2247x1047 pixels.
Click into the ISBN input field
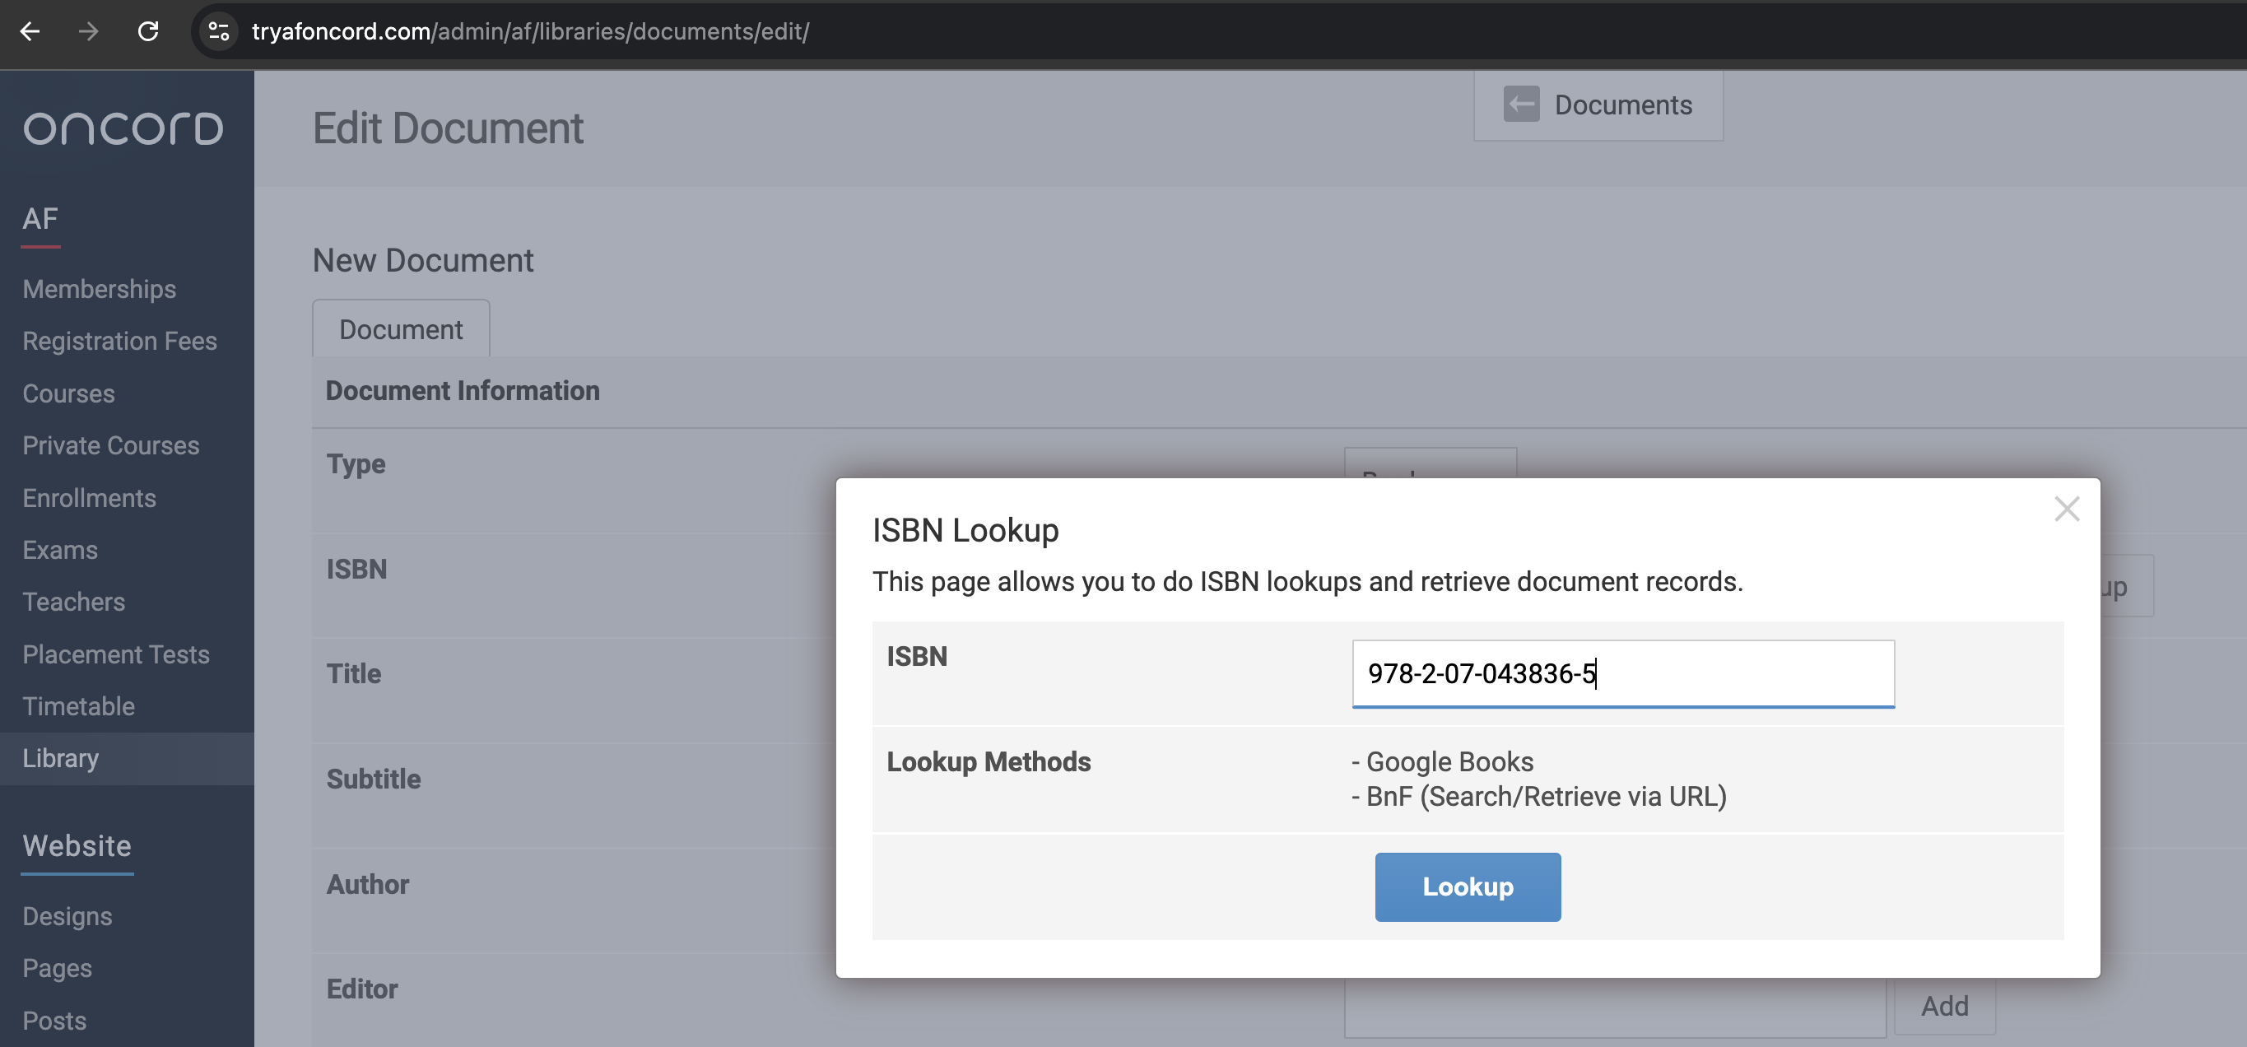1621,672
